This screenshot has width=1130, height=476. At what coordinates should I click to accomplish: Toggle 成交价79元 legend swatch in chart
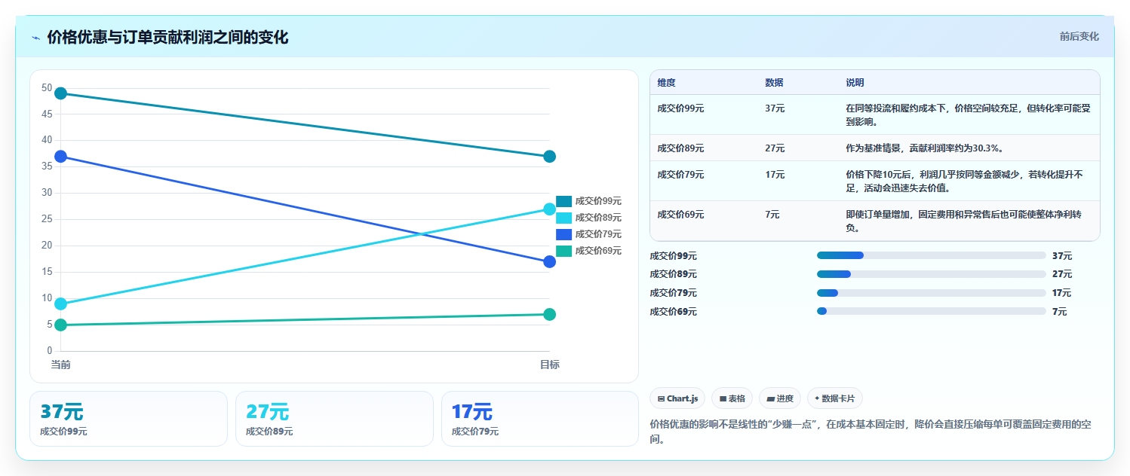click(x=564, y=234)
